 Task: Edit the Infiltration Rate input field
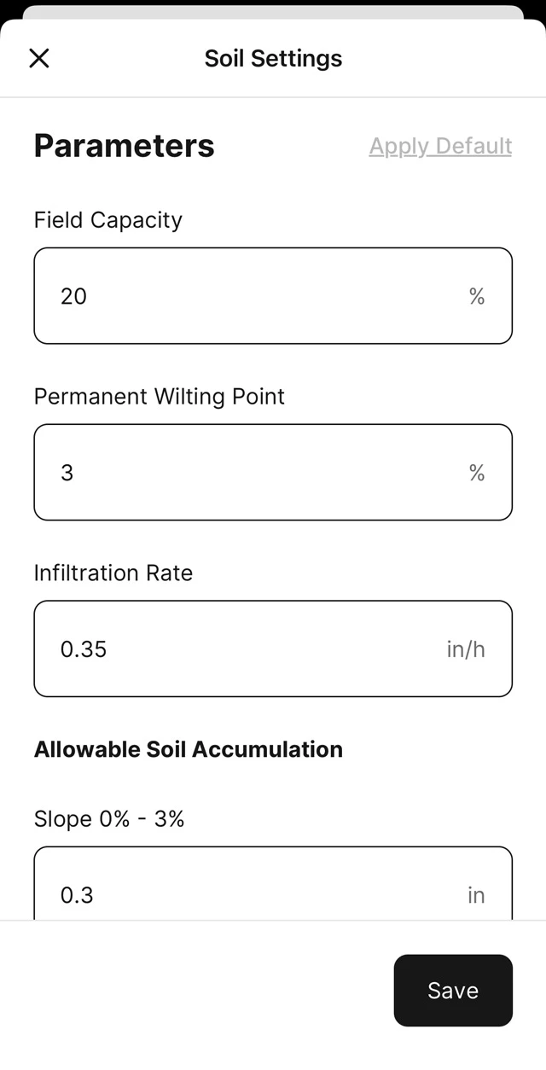256,649
